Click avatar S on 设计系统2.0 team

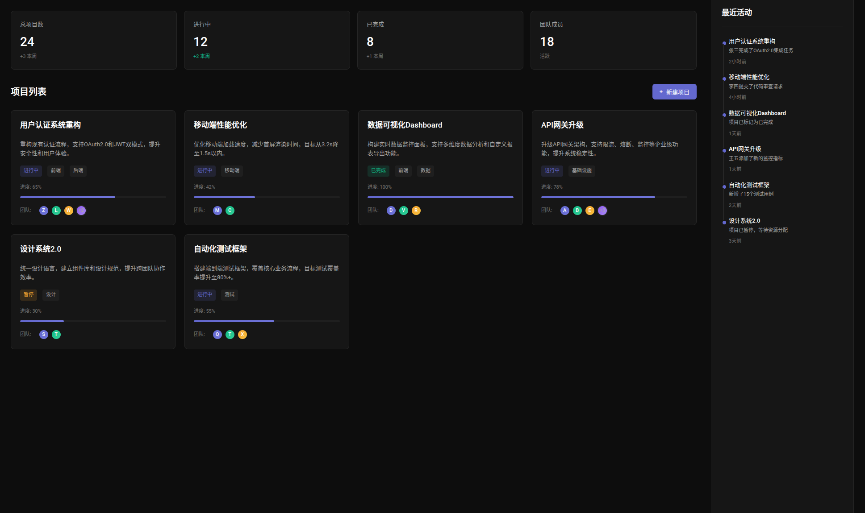pos(43,334)
